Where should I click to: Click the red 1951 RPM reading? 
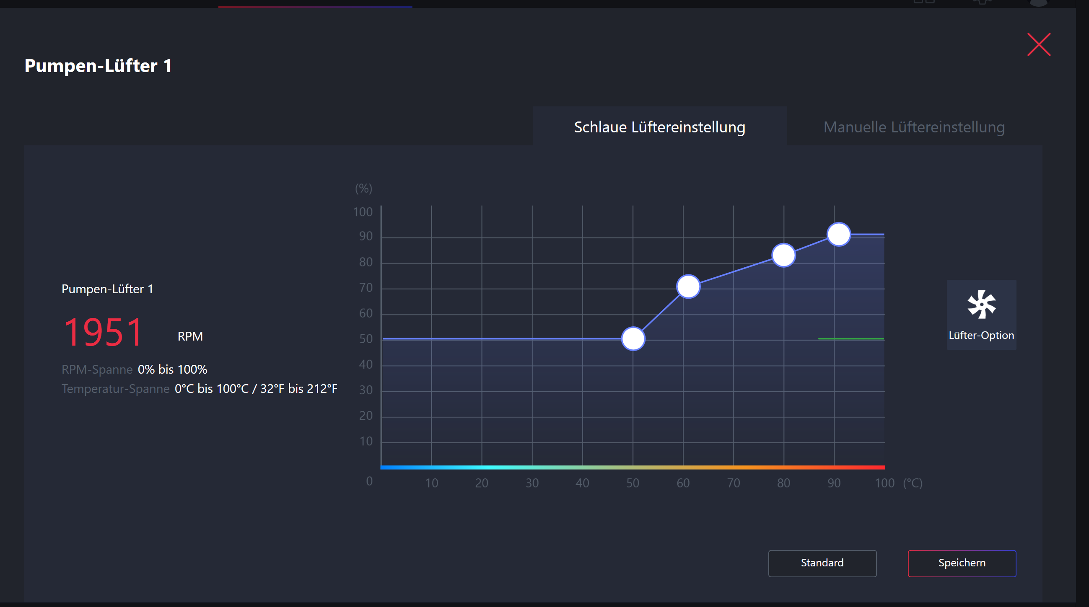click(x=104, y=332)
